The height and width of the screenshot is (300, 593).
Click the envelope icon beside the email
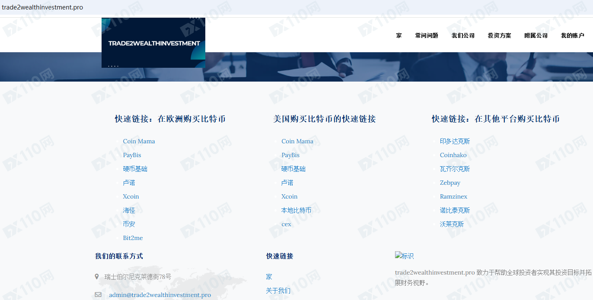pos(98,295)
